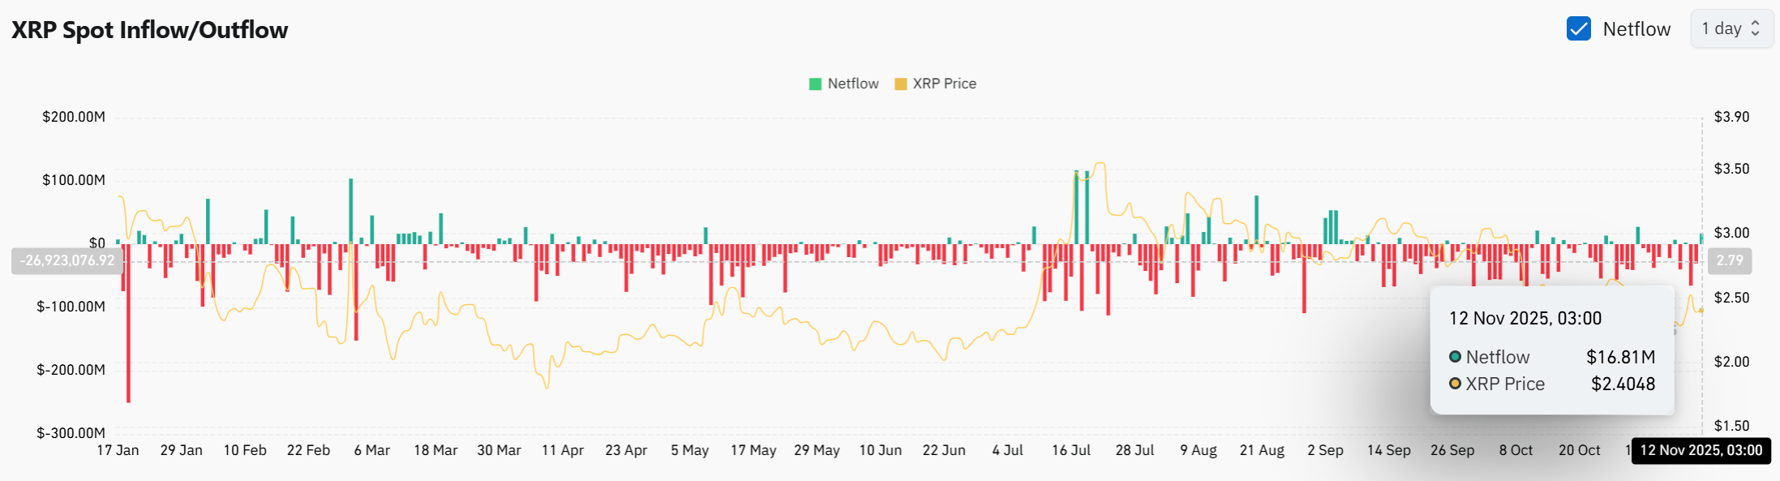
Task: Click the $16.81M value in tooltip
Action: point(1620,357)
